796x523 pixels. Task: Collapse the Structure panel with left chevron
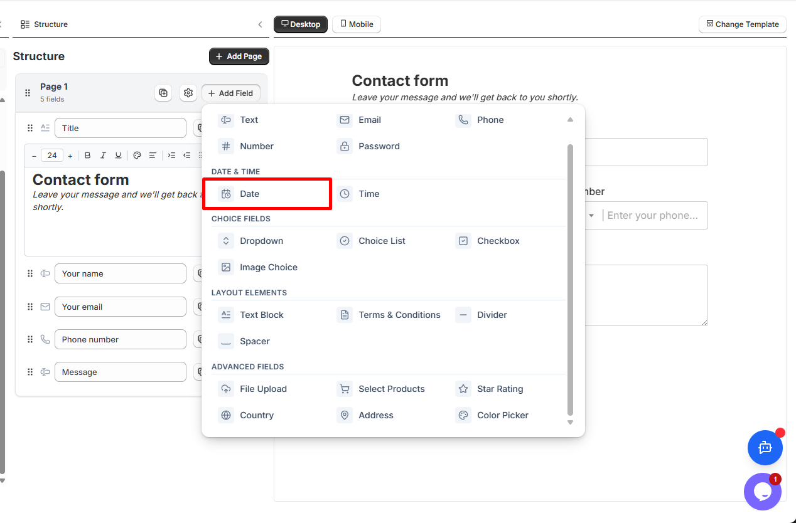click(x=260, y=24)
